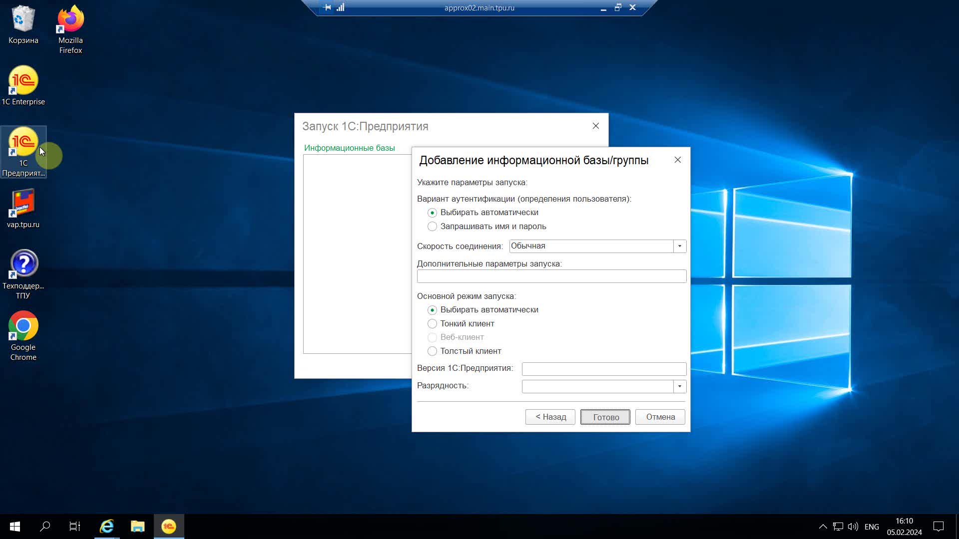
Task: Open Internet Explorer from the taskbar
Action: [106, 527]
